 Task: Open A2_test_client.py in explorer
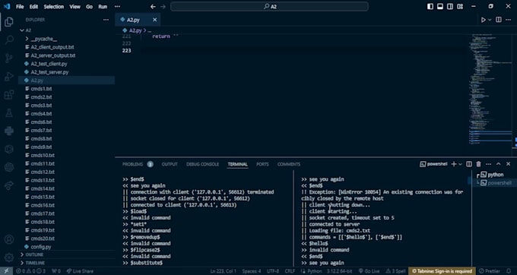point(49,64)
